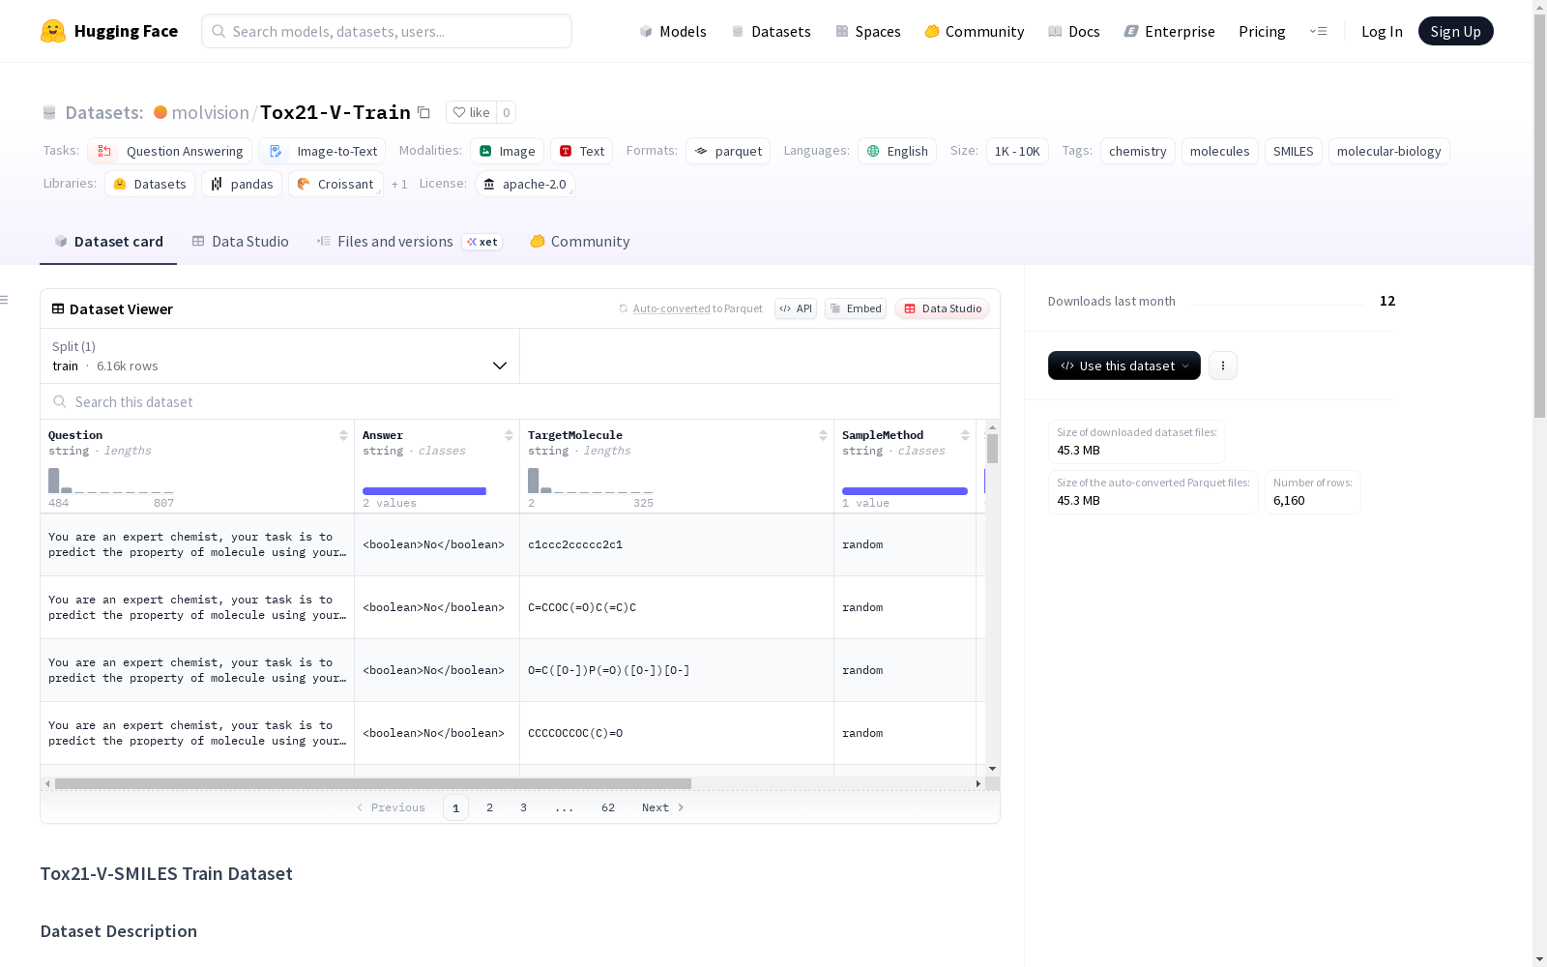Open the molvision organization link

(x=211, y=112)
